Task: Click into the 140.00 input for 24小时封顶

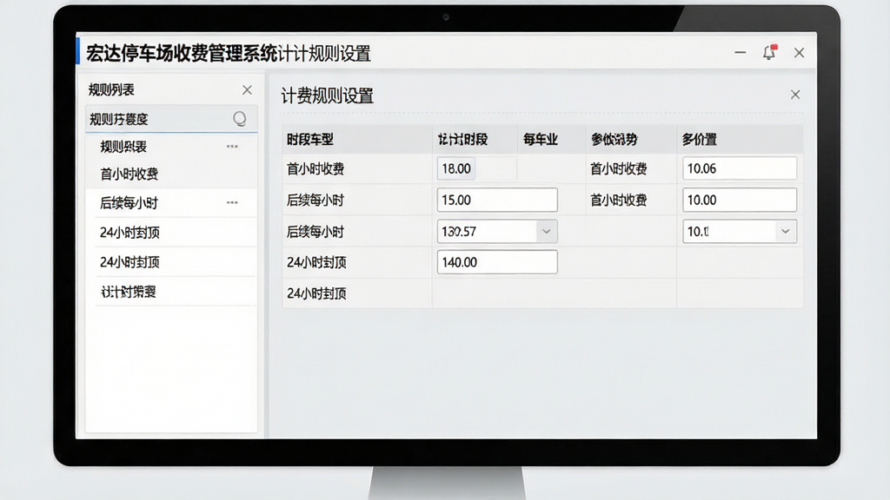Action: 497,262
